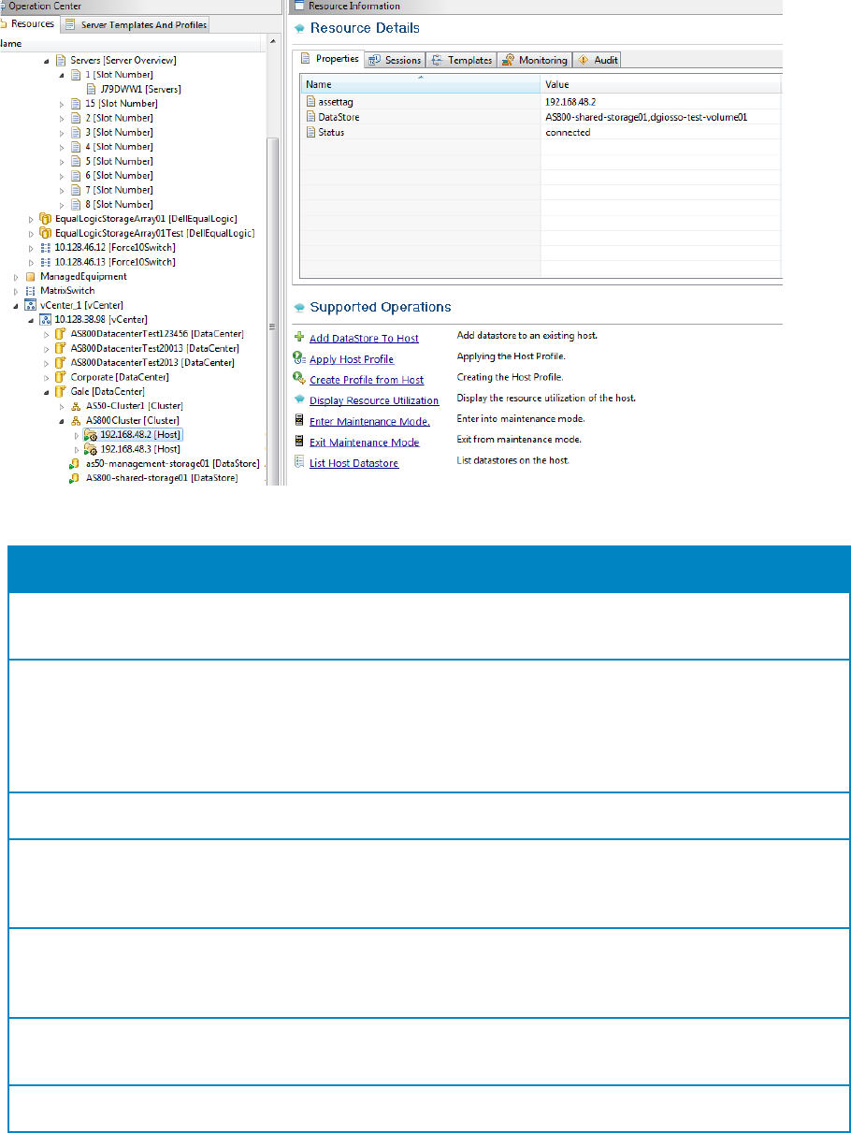This screenshot has width=851, height=1133.
Task: Select AS800-shared-storage01 datastore in tree
Action: 161,478
